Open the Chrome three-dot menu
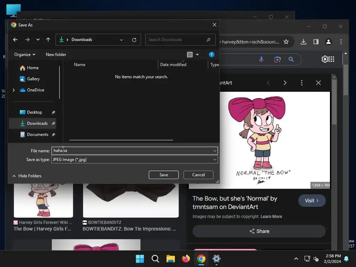This screenshot has height=267, width=356. click(341, 42)
